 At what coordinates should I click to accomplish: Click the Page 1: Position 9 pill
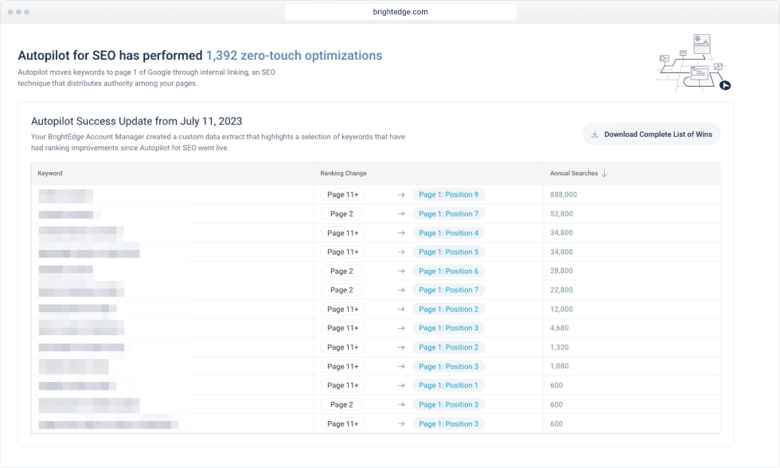[448, 195]
